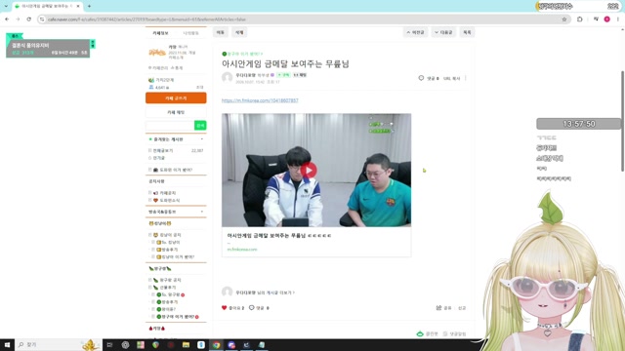Image resolution: width=625 pixels, height=351 pixels.
Task: Click the address bar URL field
Action: point(303,19)
